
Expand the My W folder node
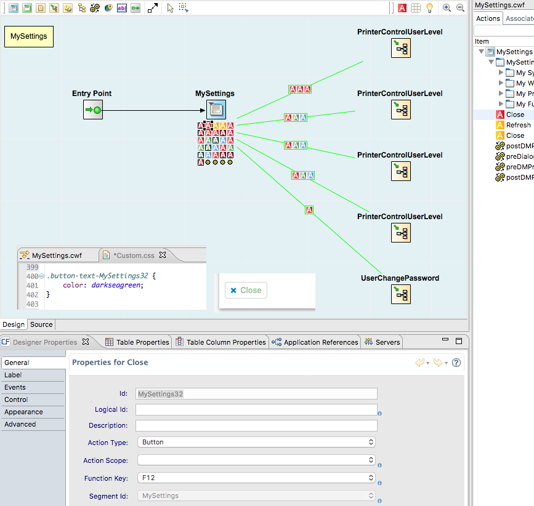501,82
